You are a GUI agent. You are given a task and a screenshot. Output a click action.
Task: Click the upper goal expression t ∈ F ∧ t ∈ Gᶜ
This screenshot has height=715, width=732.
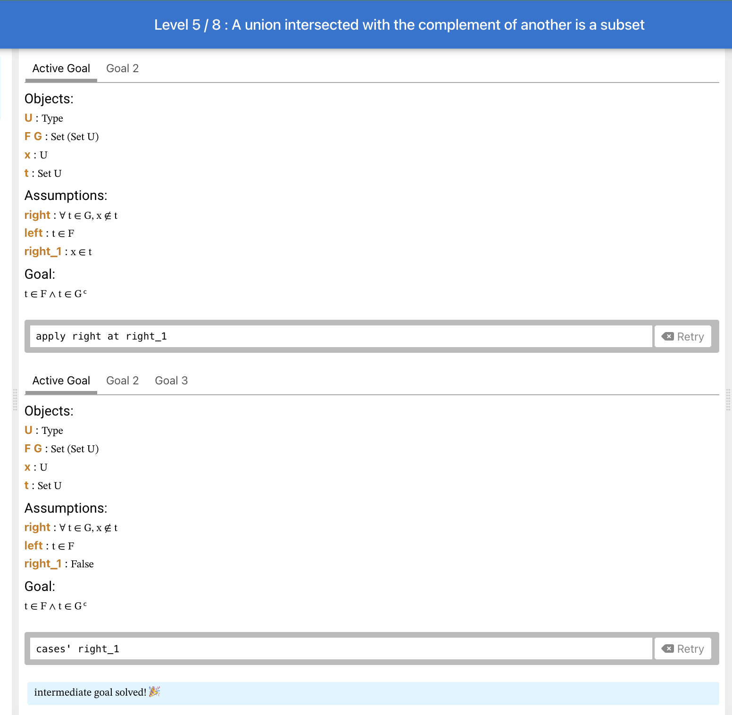click(56, 294)
